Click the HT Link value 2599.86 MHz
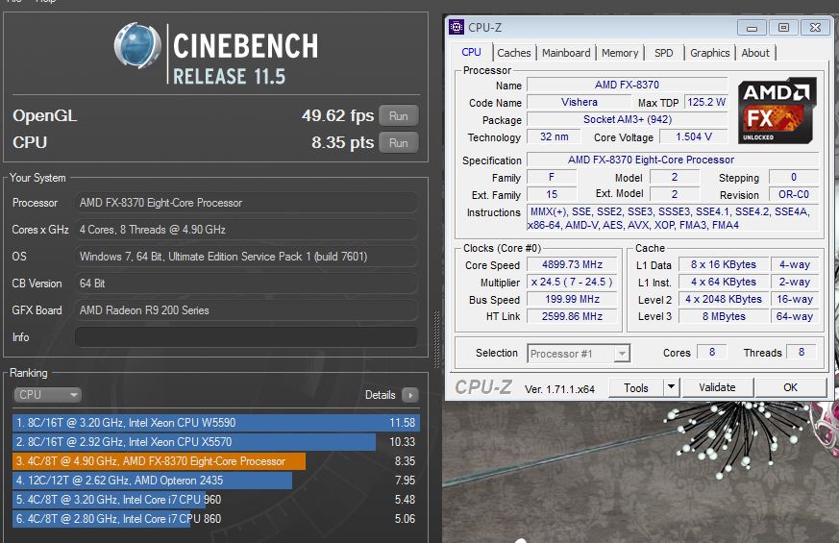 point(572,316)
